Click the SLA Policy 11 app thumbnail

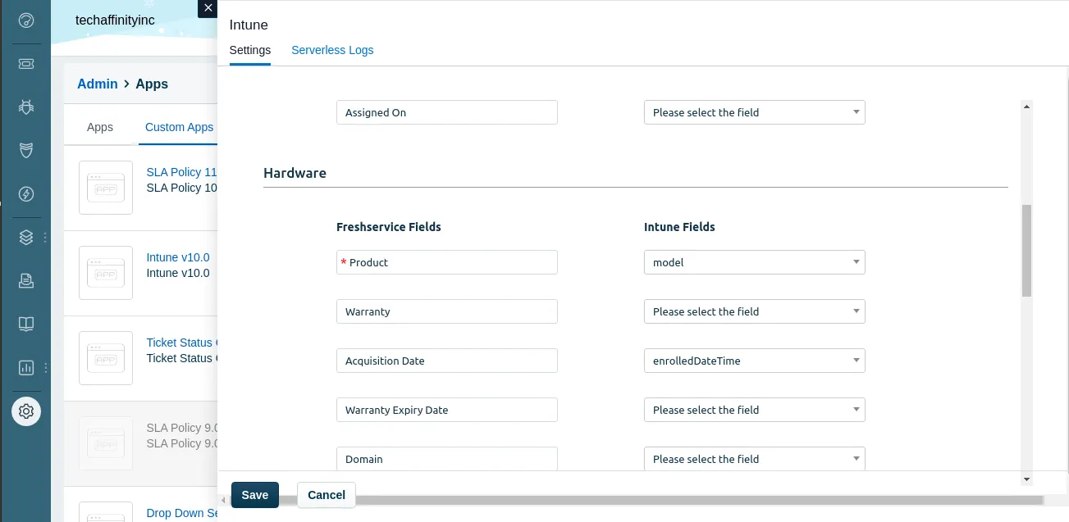point(106,188)
